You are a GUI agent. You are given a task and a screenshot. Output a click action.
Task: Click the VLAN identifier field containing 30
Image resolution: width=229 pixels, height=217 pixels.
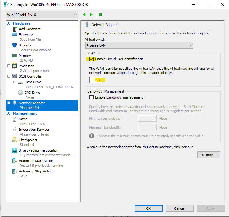click(96, 80)
